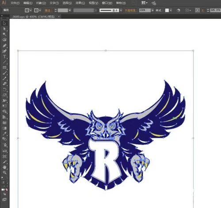Open the align options dropdown
The image size is (221, 208).
tap(188, 11)
